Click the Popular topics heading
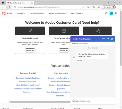This screenshot has height=109, width=122. pos(60,66)
